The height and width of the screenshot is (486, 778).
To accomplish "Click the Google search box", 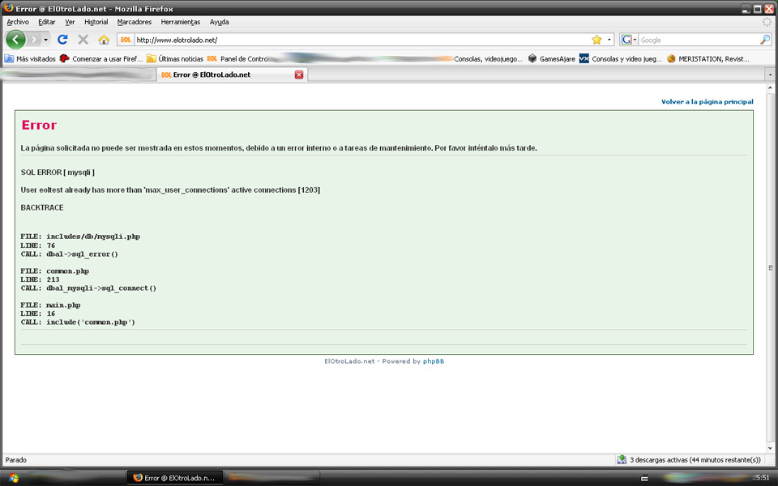I will (x=699, y=40).
